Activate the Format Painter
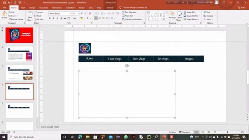 pos(16,19)
